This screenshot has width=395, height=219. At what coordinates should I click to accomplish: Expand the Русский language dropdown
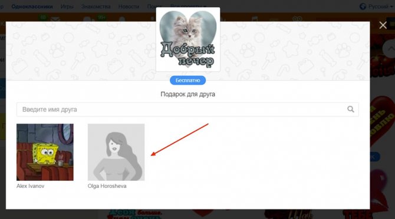380,6
